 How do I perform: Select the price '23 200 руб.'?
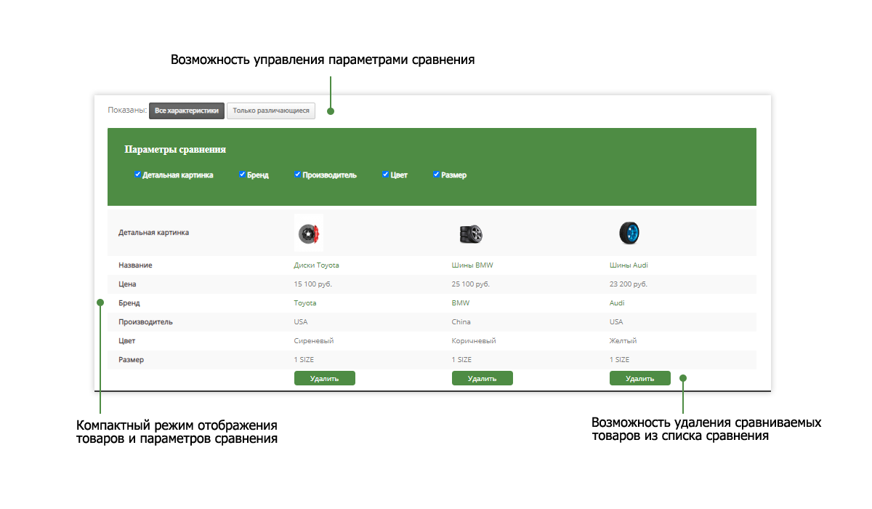(628, 284)
